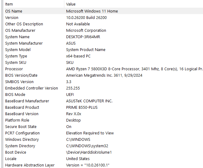Select OS Manufacturer row label

tap(20, 31)
